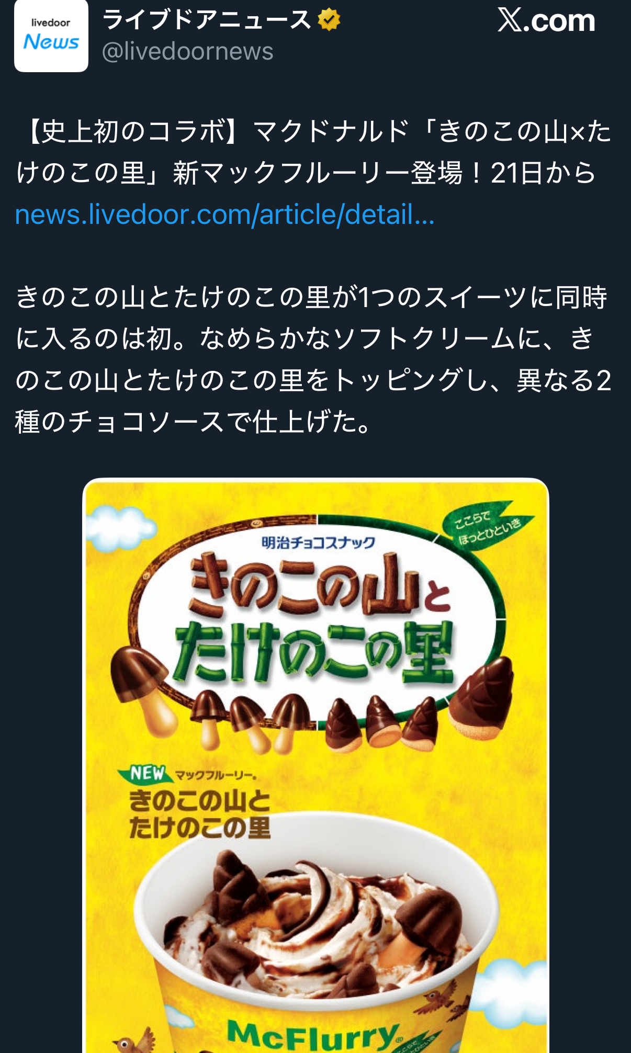Open the livedoor News profile avatar

[51, 36]
